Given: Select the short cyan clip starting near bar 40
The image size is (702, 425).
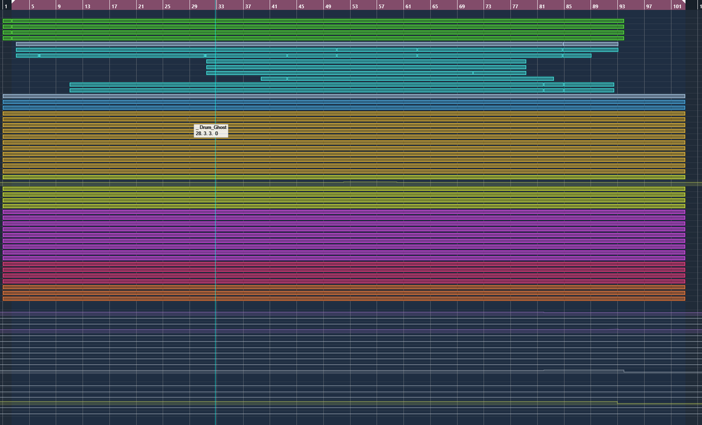Looking at the screenshot, I should [x=274, y=78].
